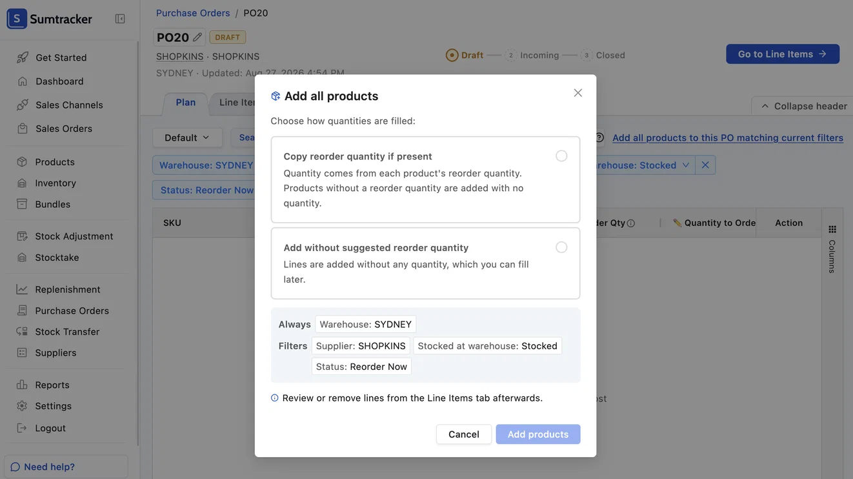Click the Get Started rocket icon

click(23, 57)
